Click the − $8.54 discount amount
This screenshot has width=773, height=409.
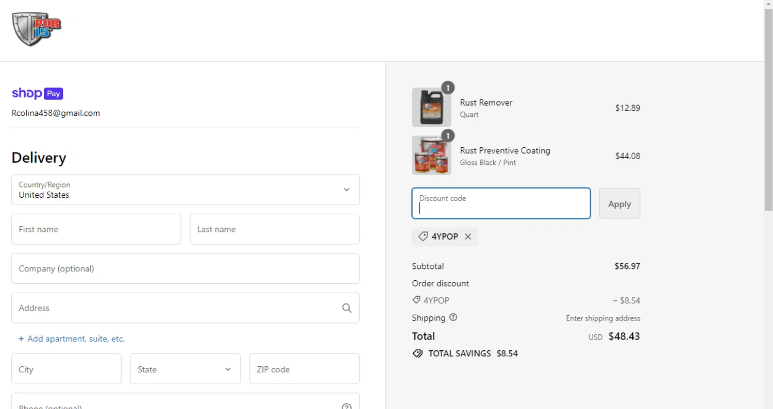tap(626, 300)
